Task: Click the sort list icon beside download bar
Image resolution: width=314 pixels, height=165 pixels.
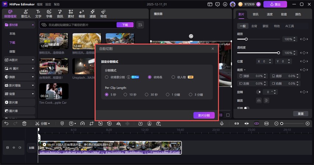Action: pyautogui.click(x=140, y=25)
